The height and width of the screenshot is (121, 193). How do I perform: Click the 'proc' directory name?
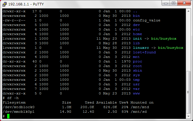point(138,62)
